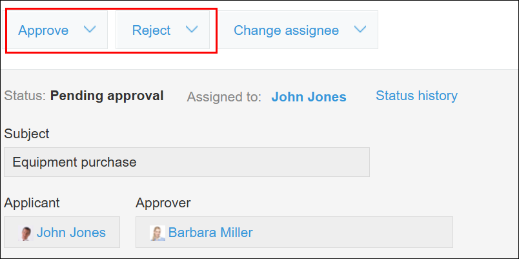519x259 pixels.
Task: Click the Subject field label
Action: 26,134
